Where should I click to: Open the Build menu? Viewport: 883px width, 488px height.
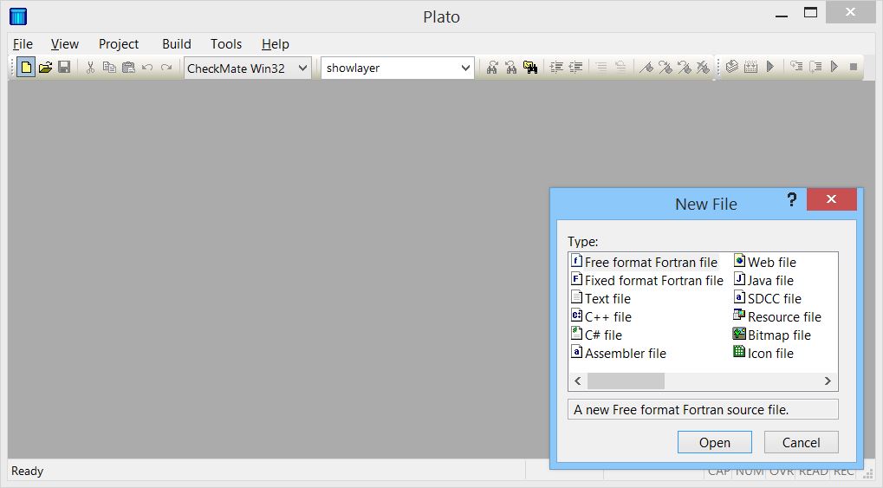tap(177, 44)
